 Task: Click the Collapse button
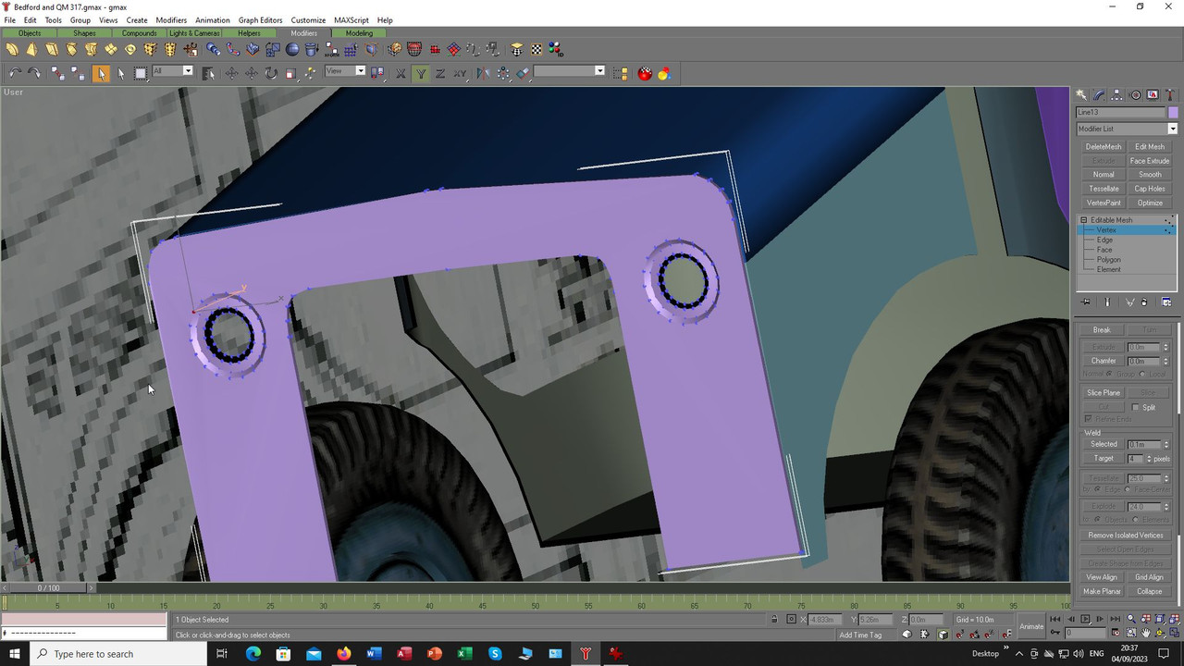click(1150, 591)
